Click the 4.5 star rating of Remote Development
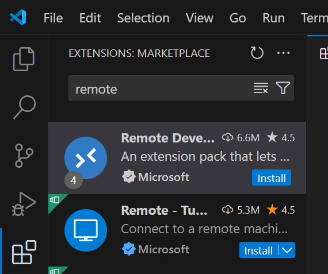 click(280, 138)
